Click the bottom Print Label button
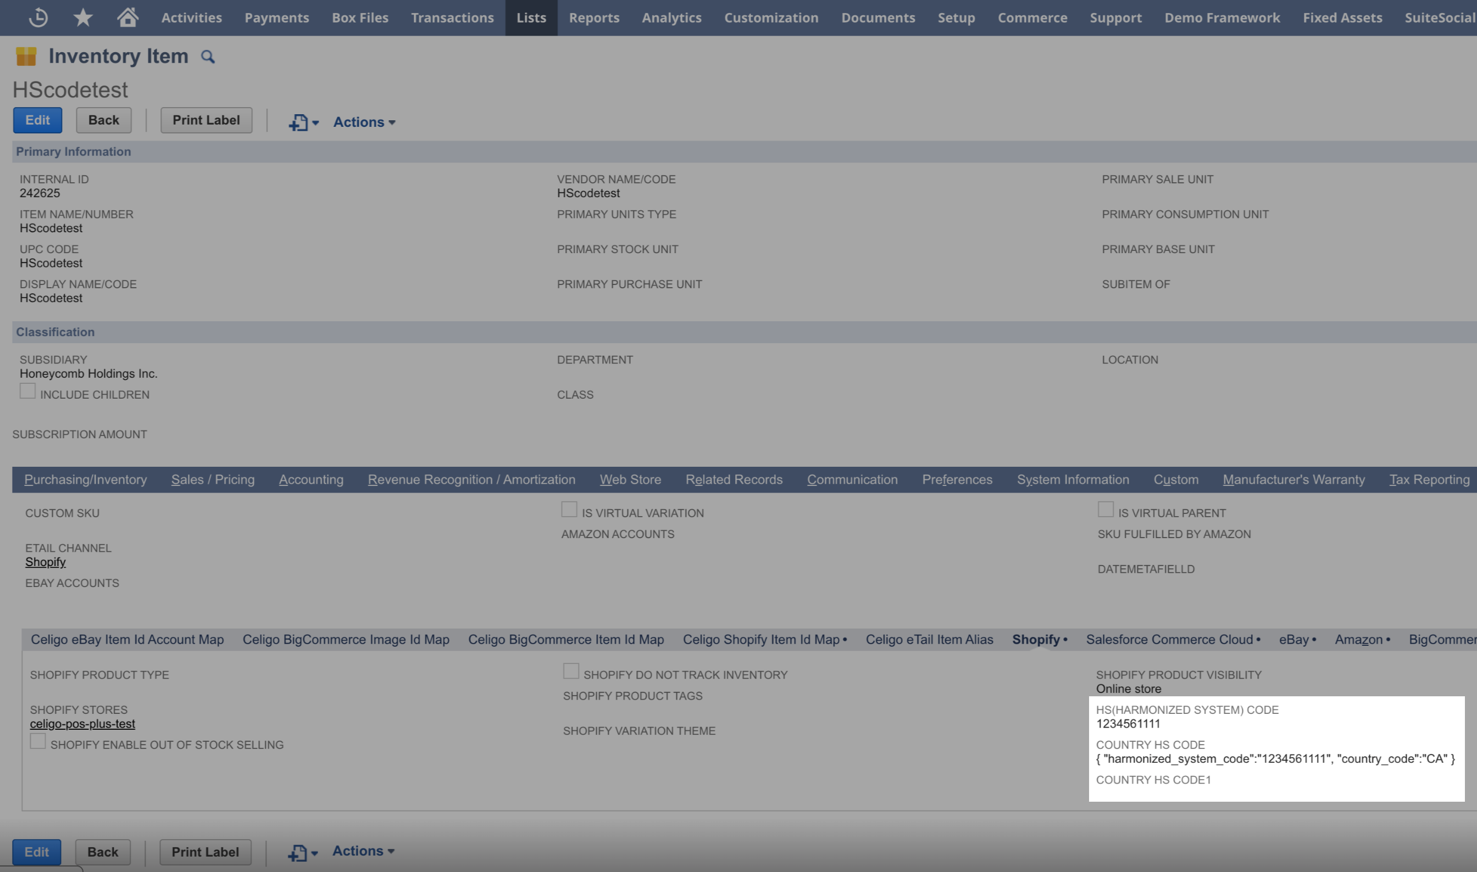Screen dimensions: 1477x872 coord(205,852)
